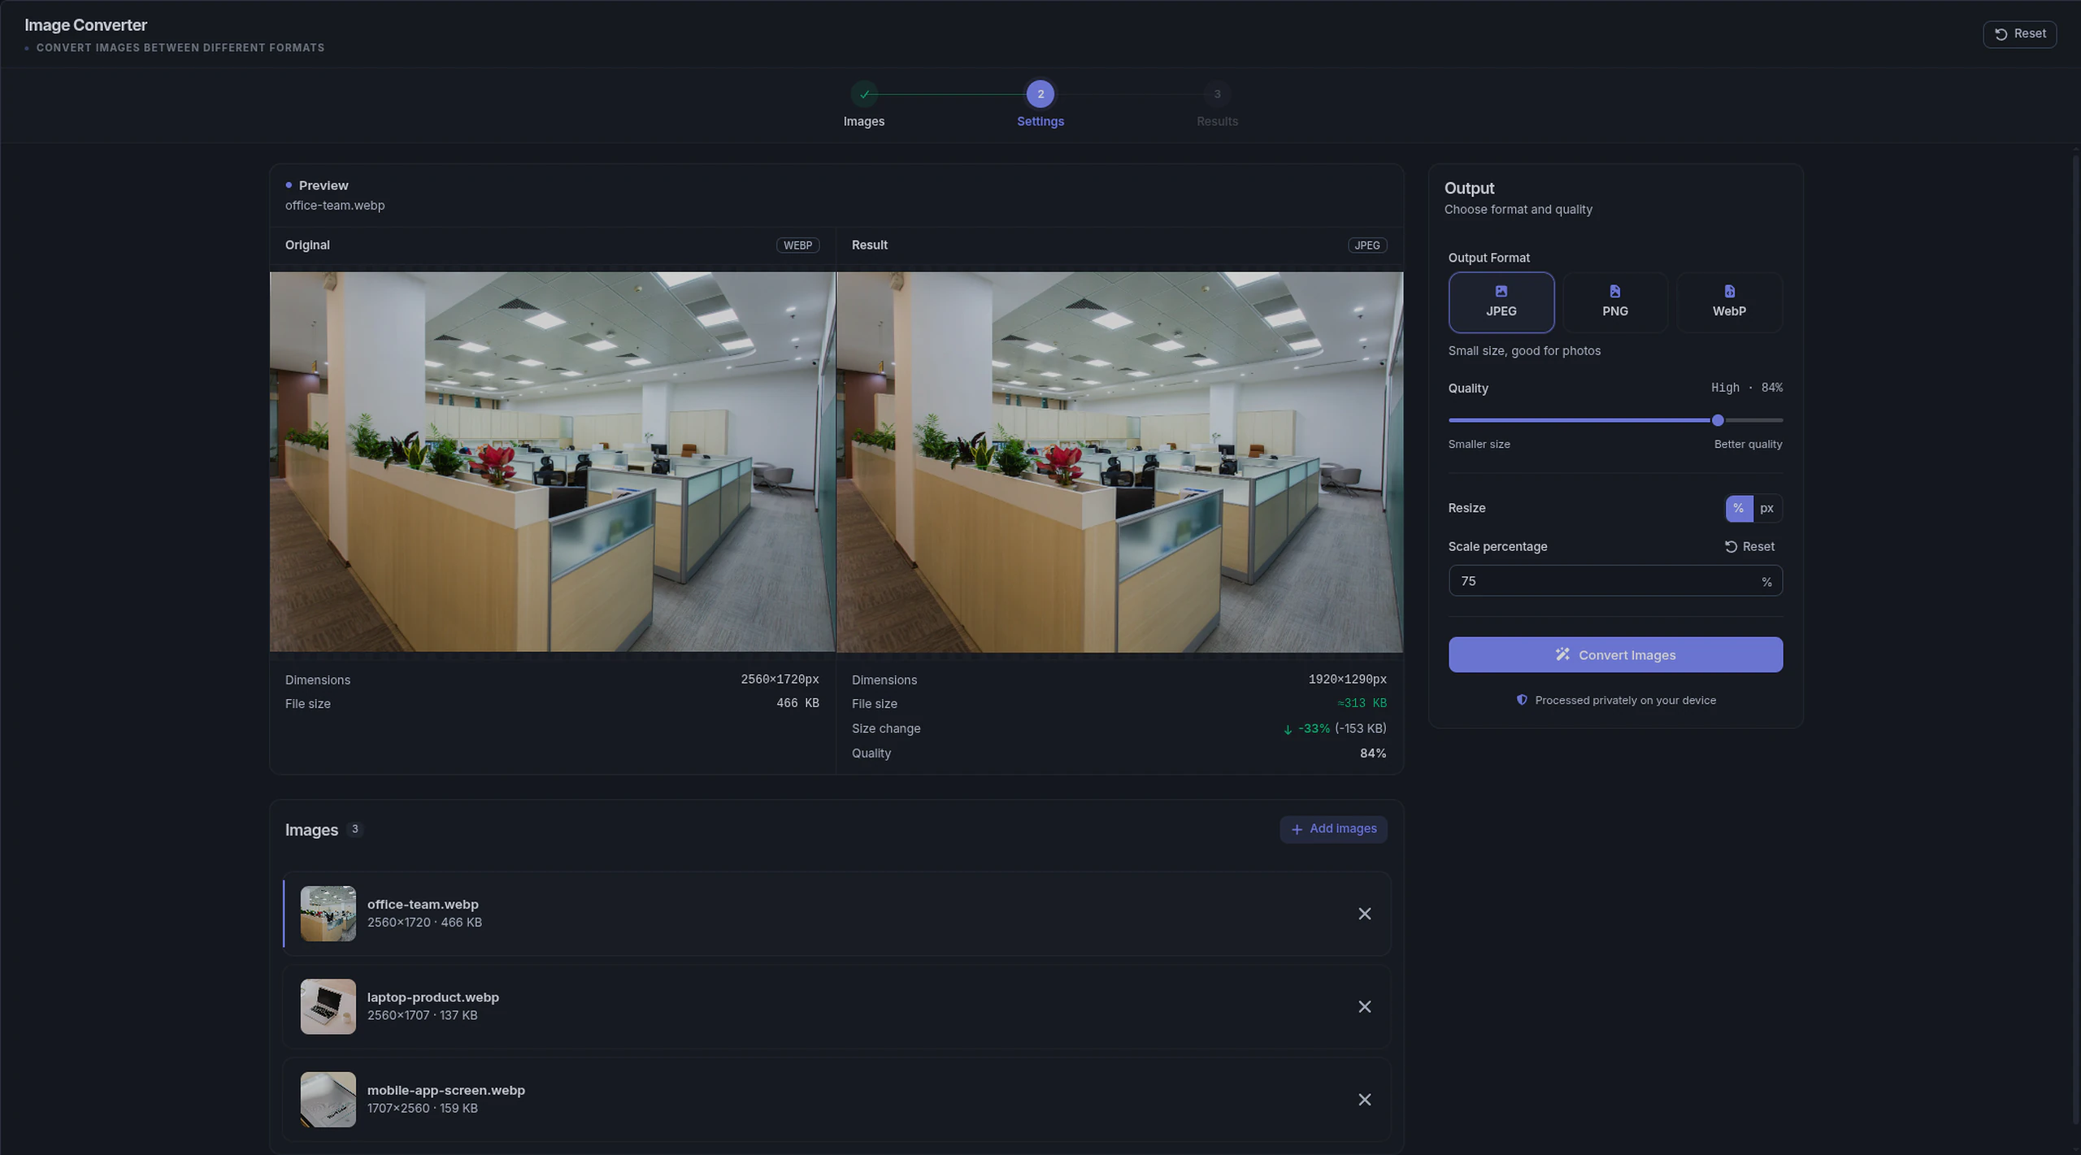Click the Add images button
Screen dimensions: 2081x1155
click(1333, 829)
